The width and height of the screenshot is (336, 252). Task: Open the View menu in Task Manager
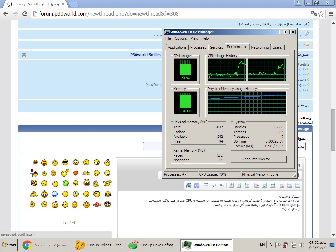click(x=194, y=38)
